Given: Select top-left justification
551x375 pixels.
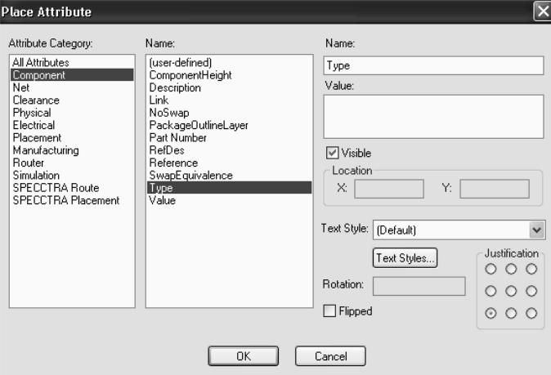Looking at the screenshot, I should click(491, 269).
